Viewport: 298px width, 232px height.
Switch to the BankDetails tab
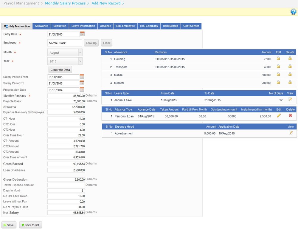coord(171,26)
